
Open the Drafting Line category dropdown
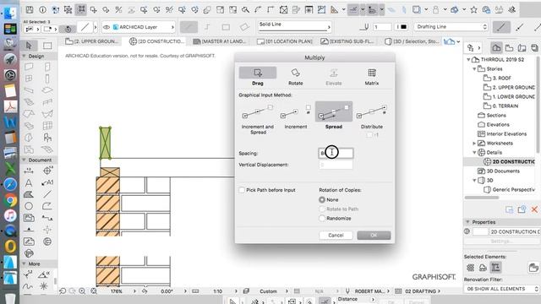click(451, 26)
